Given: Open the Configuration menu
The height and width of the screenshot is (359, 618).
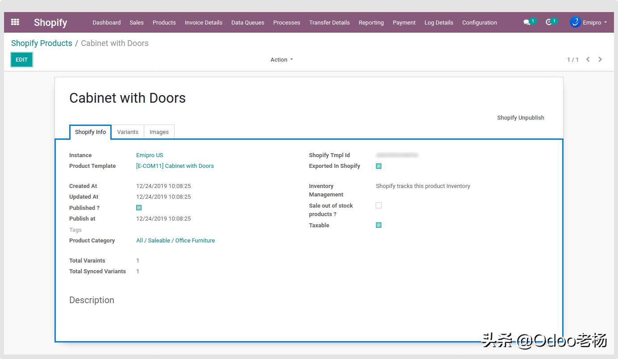Looking at the screenshot, I should point(480,22).
